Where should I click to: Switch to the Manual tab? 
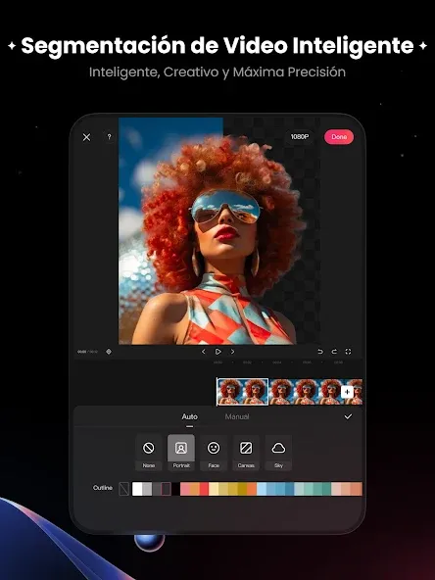coord(237,416)
